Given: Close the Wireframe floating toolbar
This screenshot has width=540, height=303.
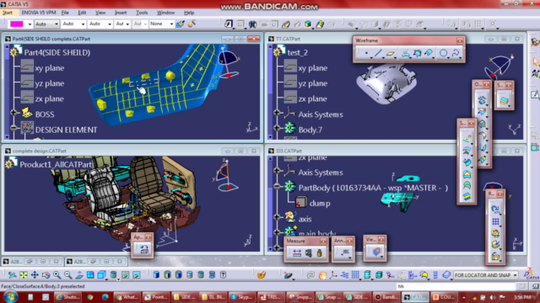Looking at the screenshot, I should 460,40.
